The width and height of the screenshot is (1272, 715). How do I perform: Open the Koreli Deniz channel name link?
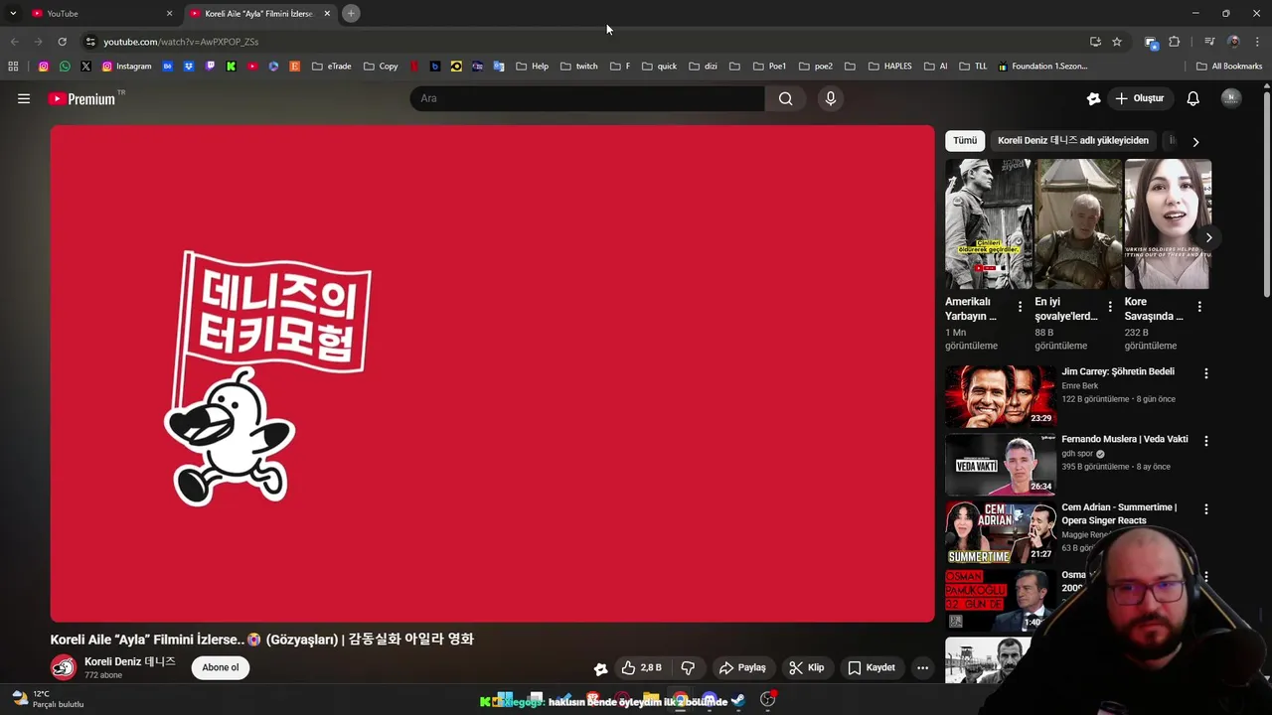(x=130, y=661)
